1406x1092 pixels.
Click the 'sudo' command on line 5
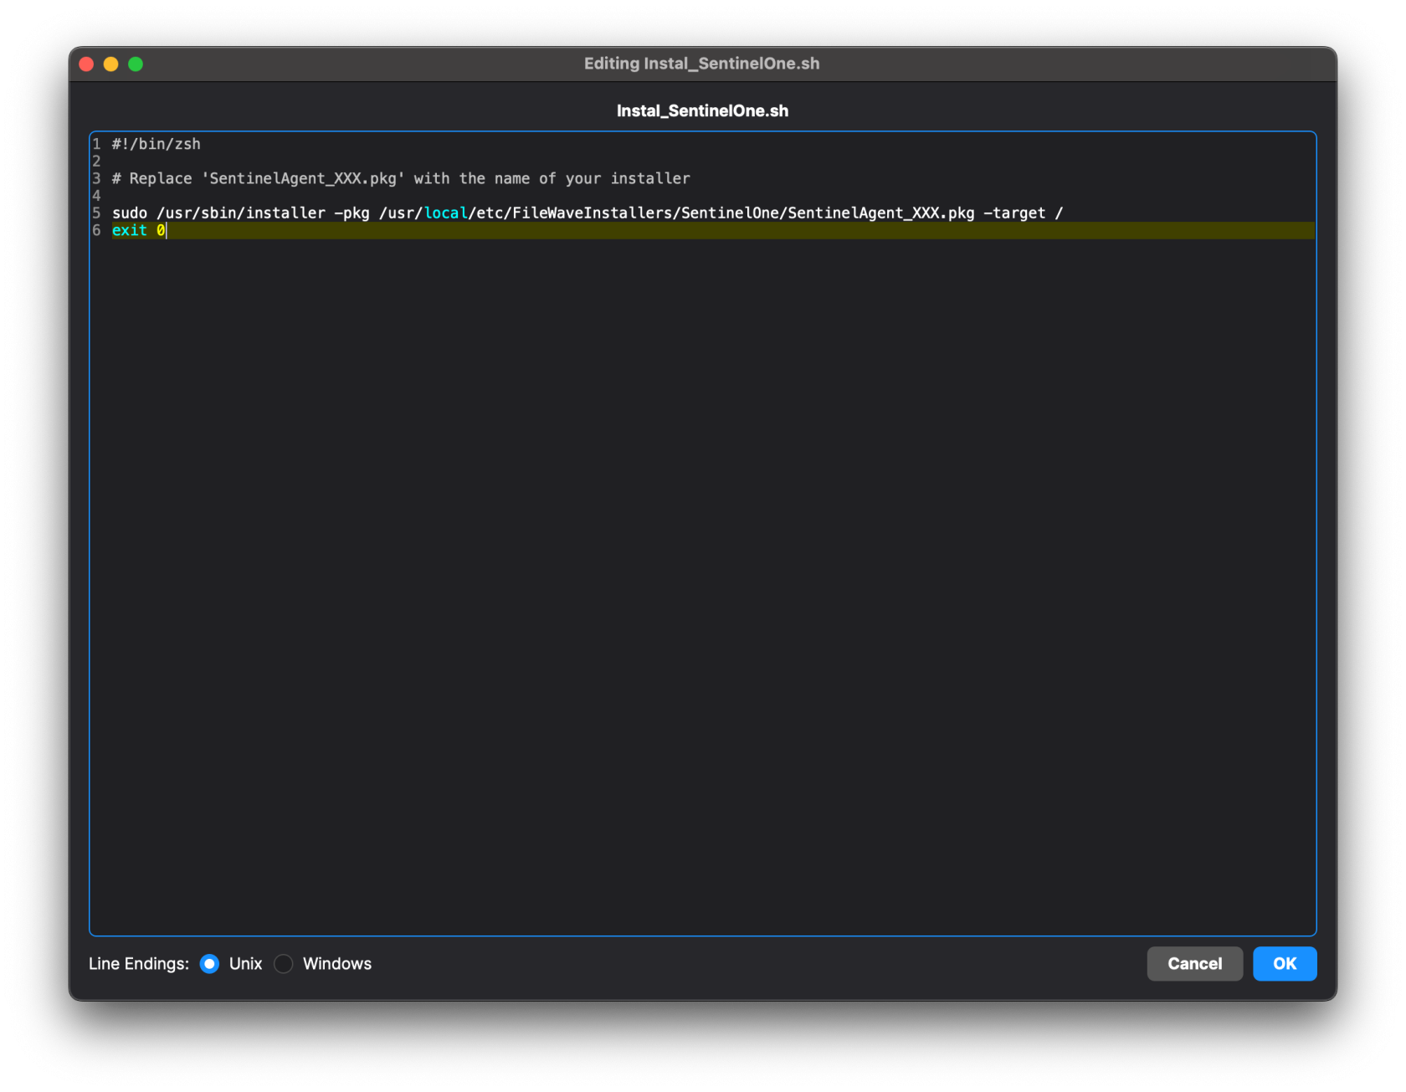[x=130, y=213]
